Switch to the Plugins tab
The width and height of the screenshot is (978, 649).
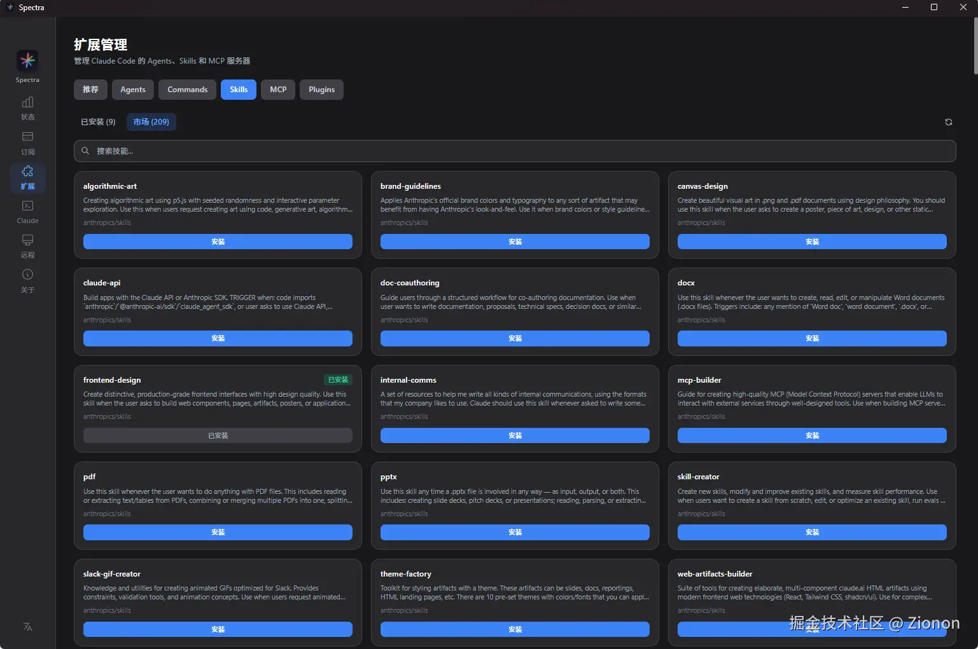pyautogui.click(x=321, y=90)
